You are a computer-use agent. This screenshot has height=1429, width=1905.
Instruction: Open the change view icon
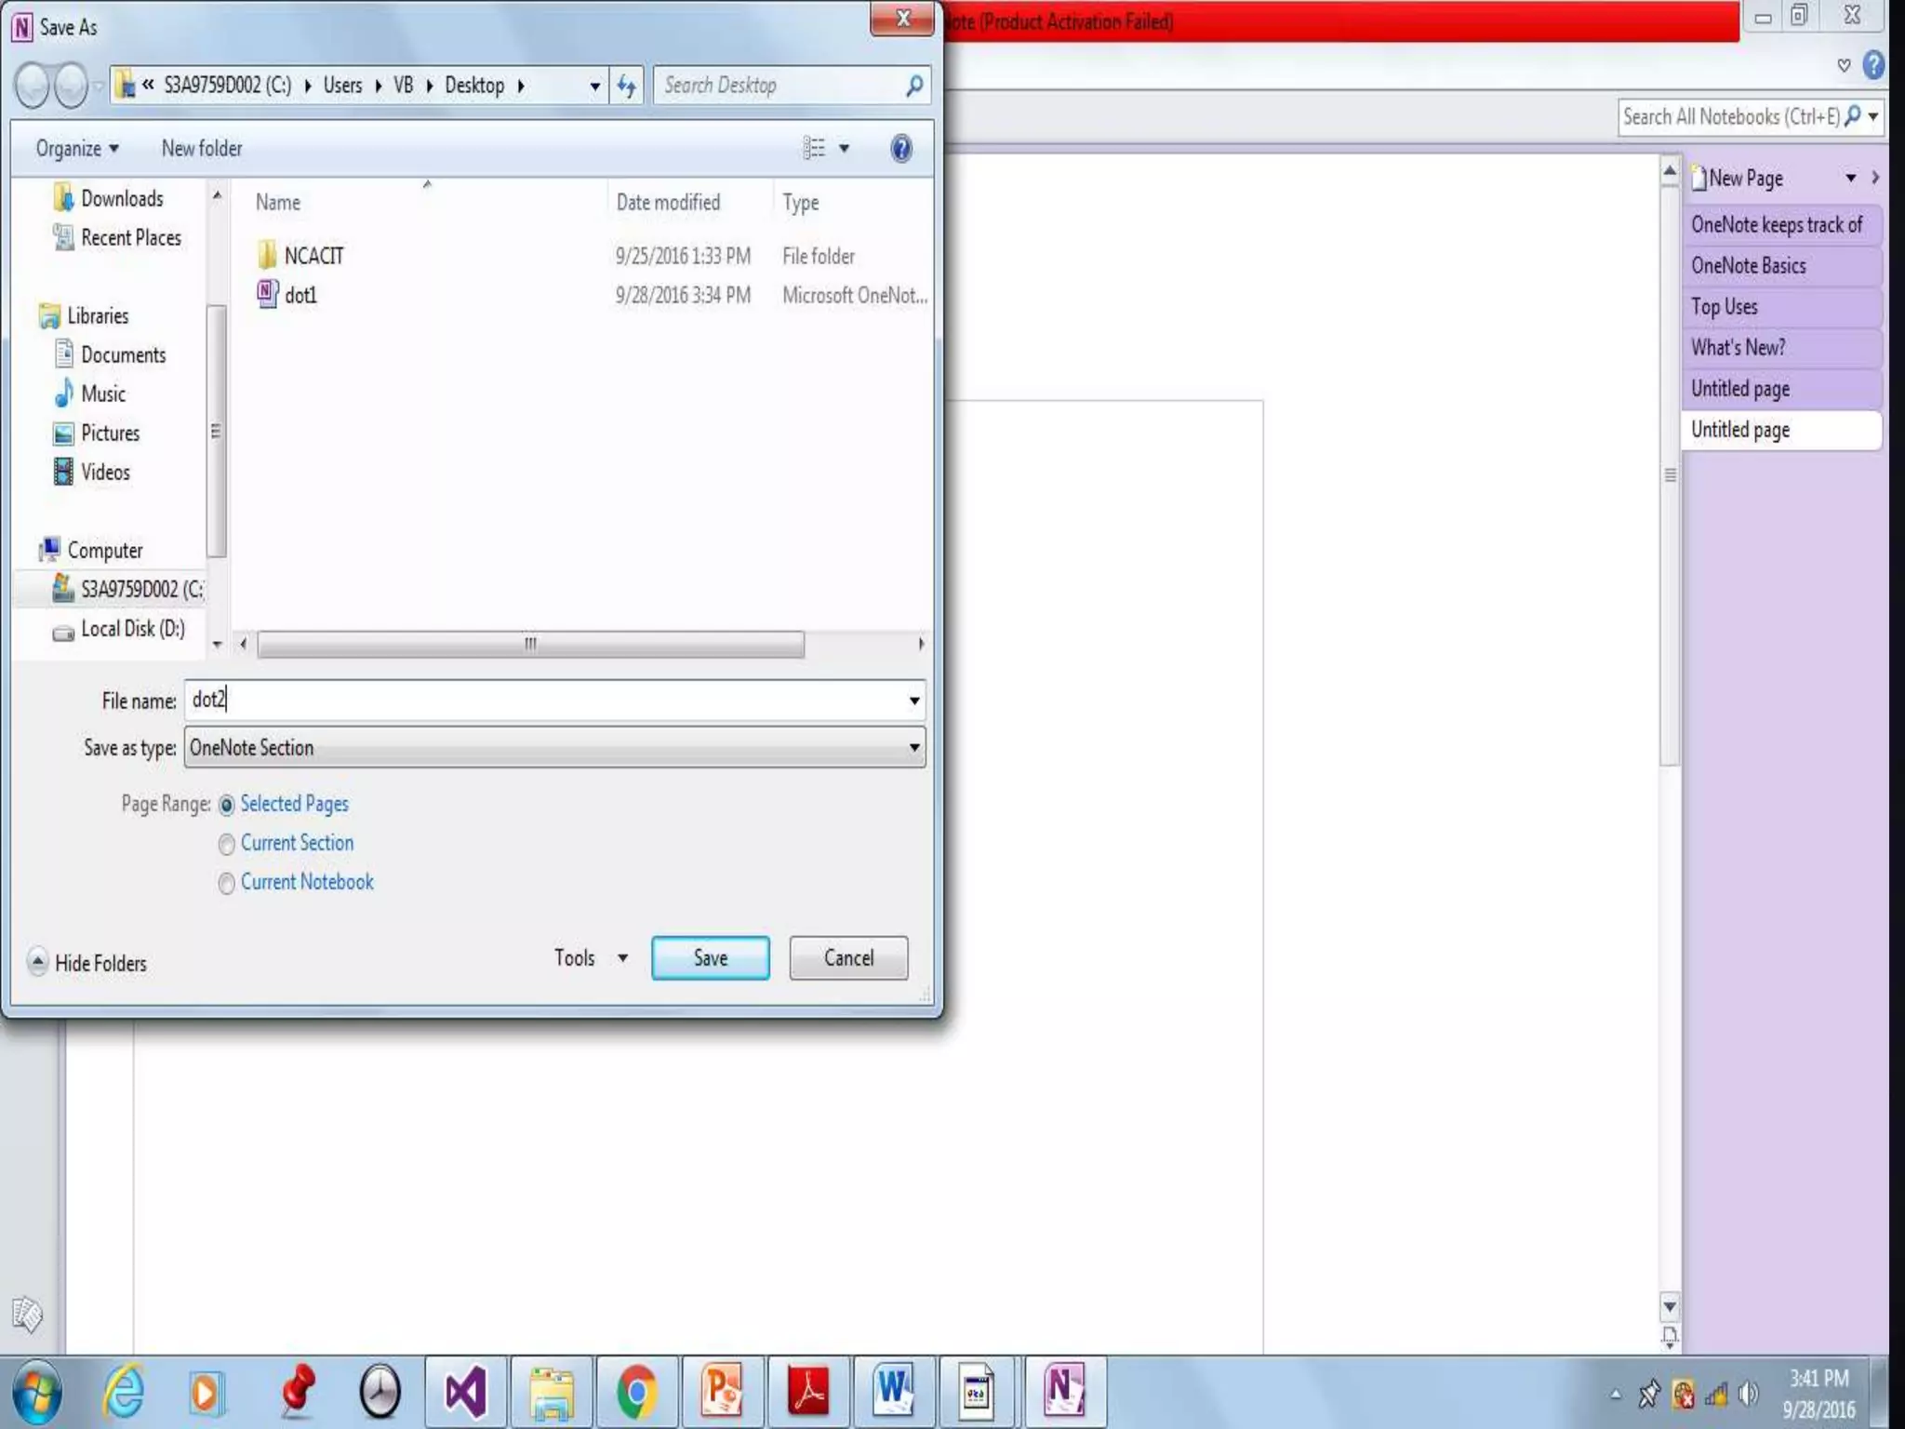[x=814, y=149]
